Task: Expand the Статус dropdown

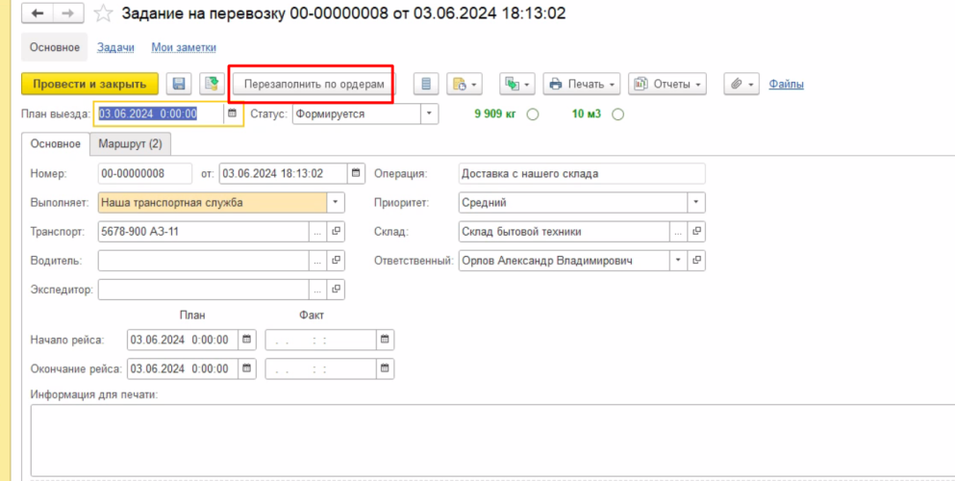Action: (429, 114)
